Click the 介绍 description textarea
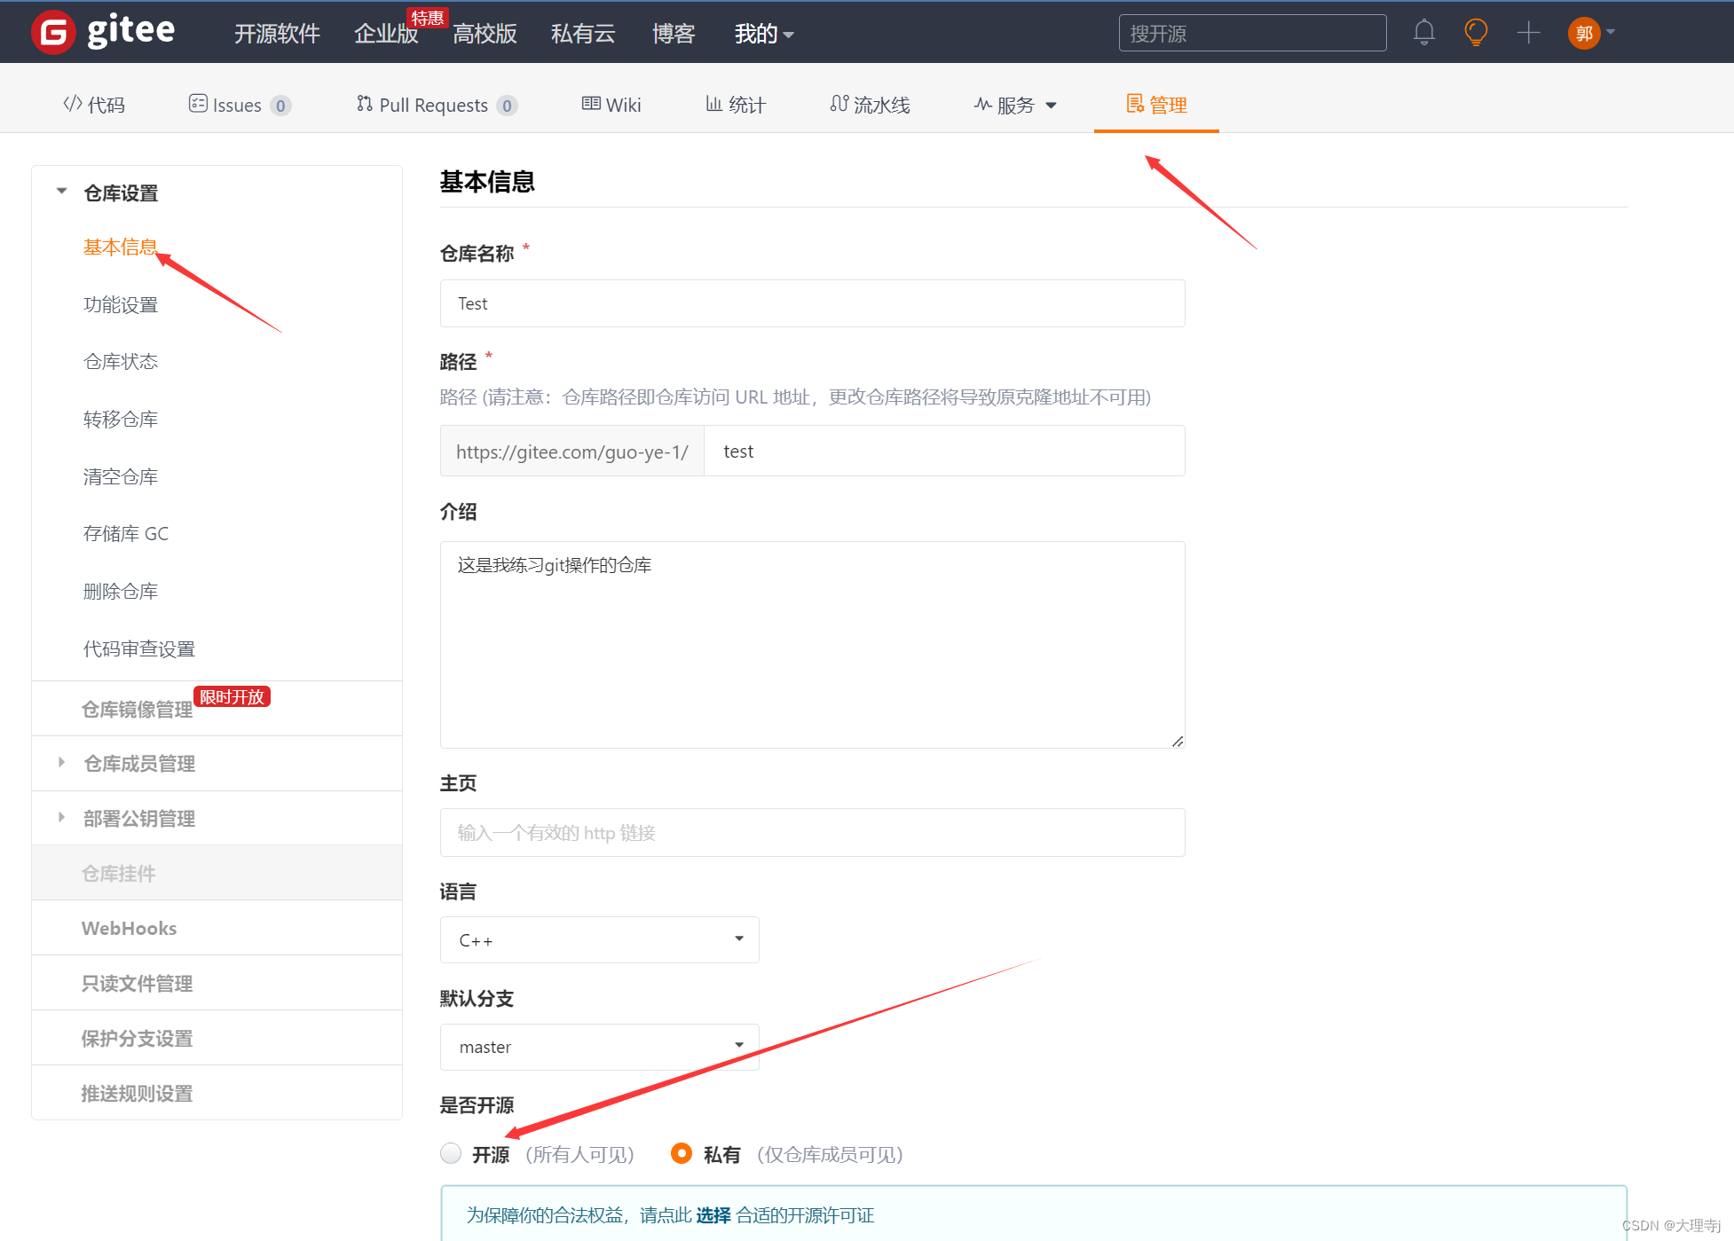The image size is (1734, 1241). (812, 644)
